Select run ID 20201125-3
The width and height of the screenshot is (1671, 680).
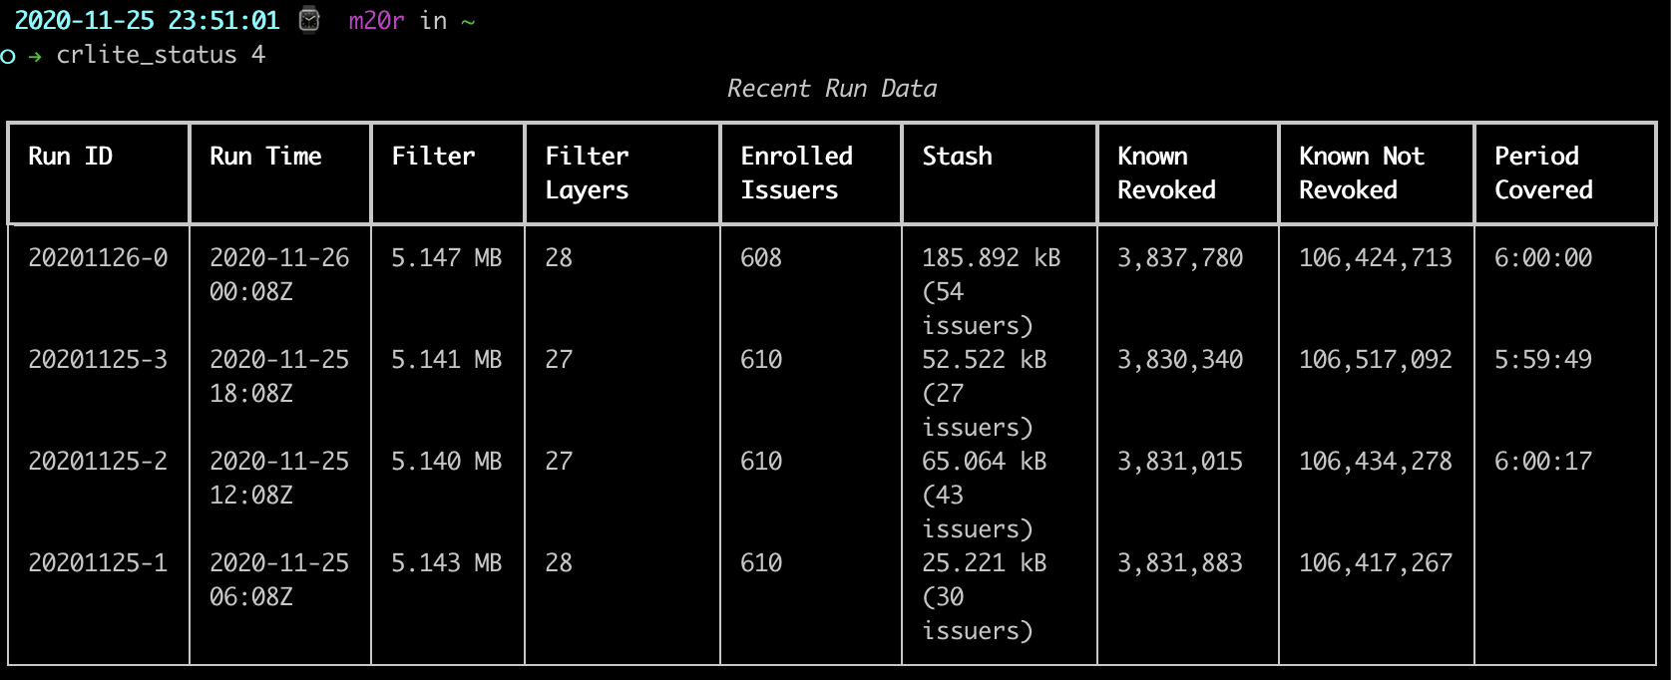tap(98, 360)
